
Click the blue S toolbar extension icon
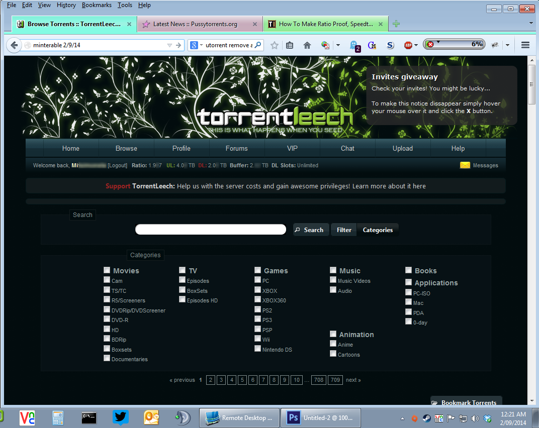pos(390,45)
